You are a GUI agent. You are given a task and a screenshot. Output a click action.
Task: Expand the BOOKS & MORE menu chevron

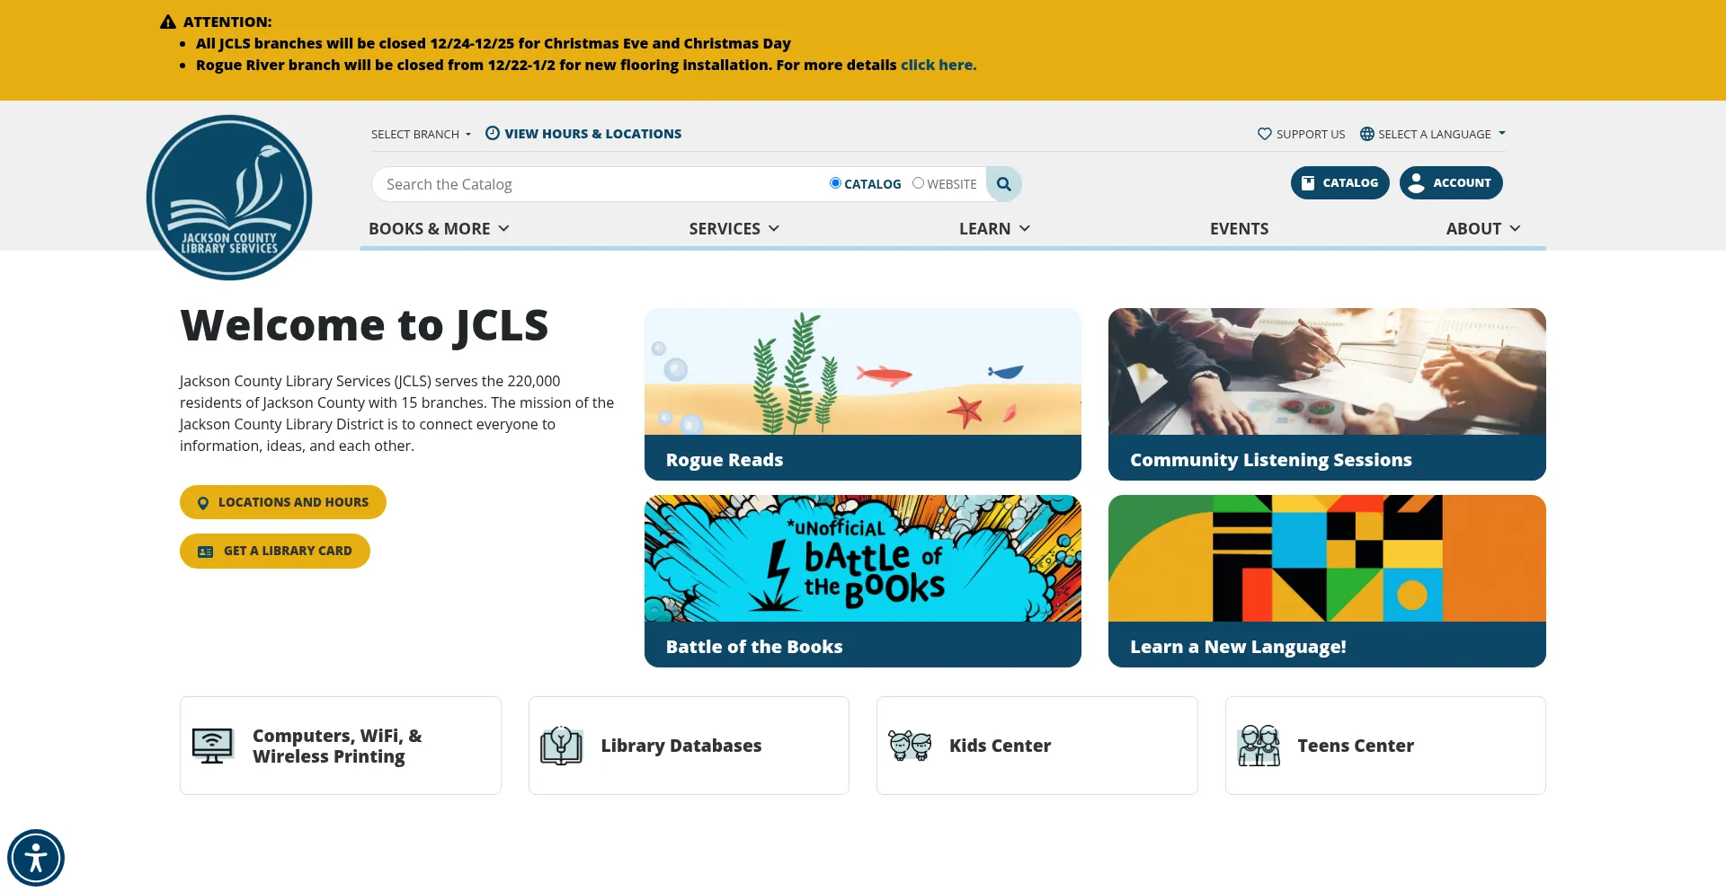point(503,228)
